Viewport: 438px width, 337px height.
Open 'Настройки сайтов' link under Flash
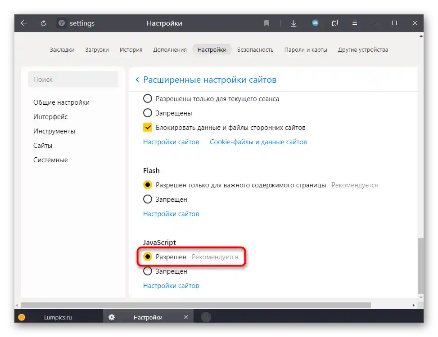tap(171, 214)
